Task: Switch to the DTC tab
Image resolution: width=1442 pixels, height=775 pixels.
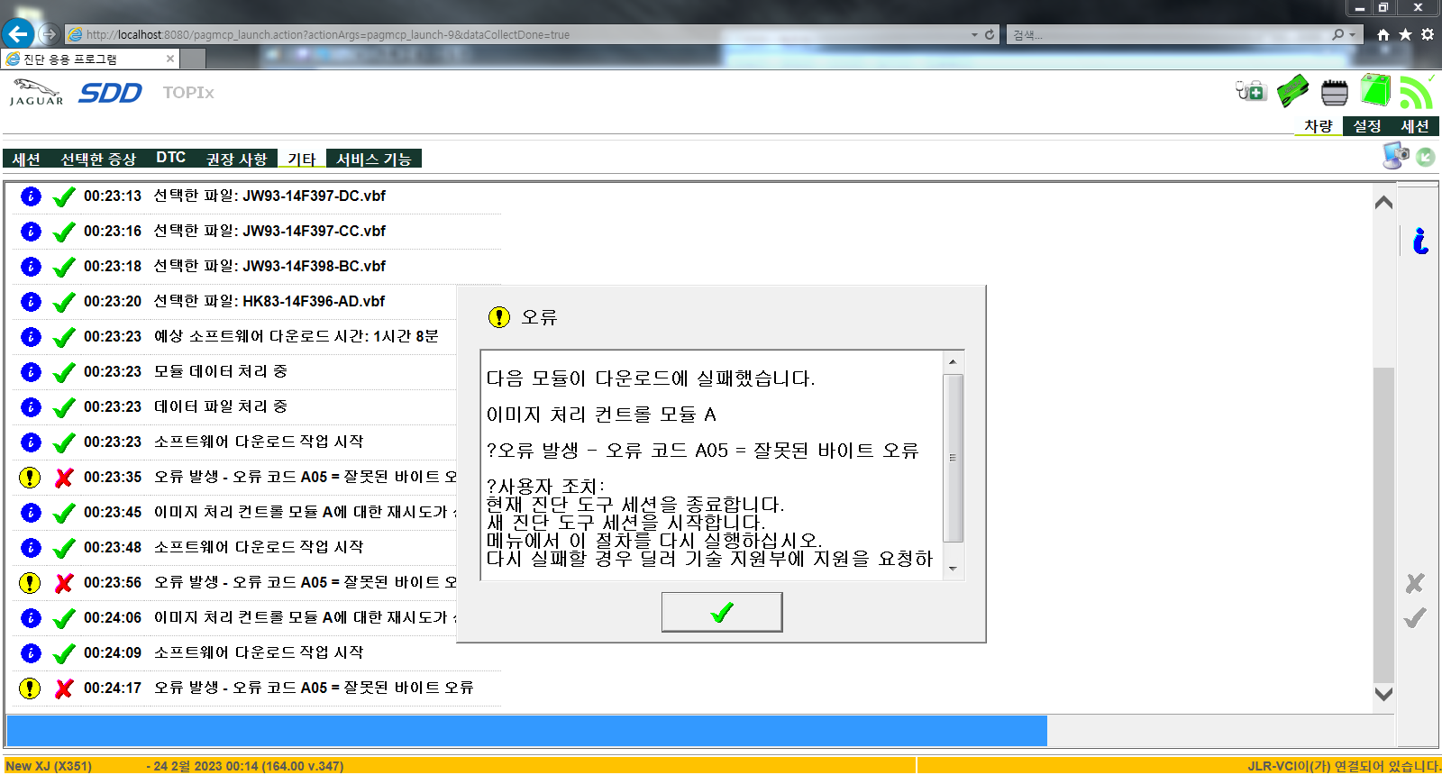Action: pos(170,159)
